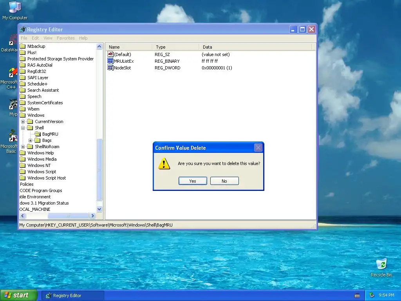Click the MRUListEx binary value icon
This screenshot has width=401, height=301.
[110, 61]
